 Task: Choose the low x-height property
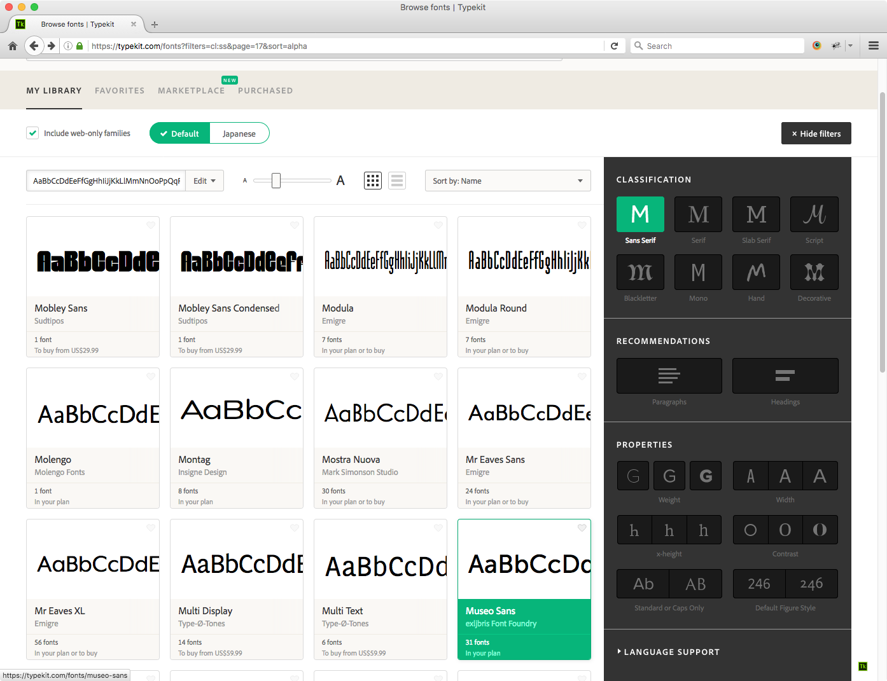tap(634, 530)
